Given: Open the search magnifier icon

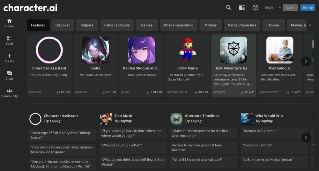Looking at the screenshot, I should 228,8.
